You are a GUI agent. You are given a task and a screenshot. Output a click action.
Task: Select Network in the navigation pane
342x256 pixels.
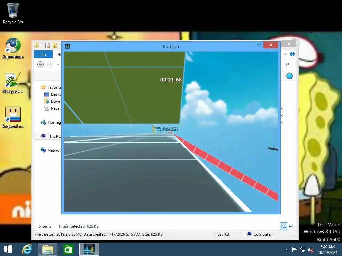51,150
